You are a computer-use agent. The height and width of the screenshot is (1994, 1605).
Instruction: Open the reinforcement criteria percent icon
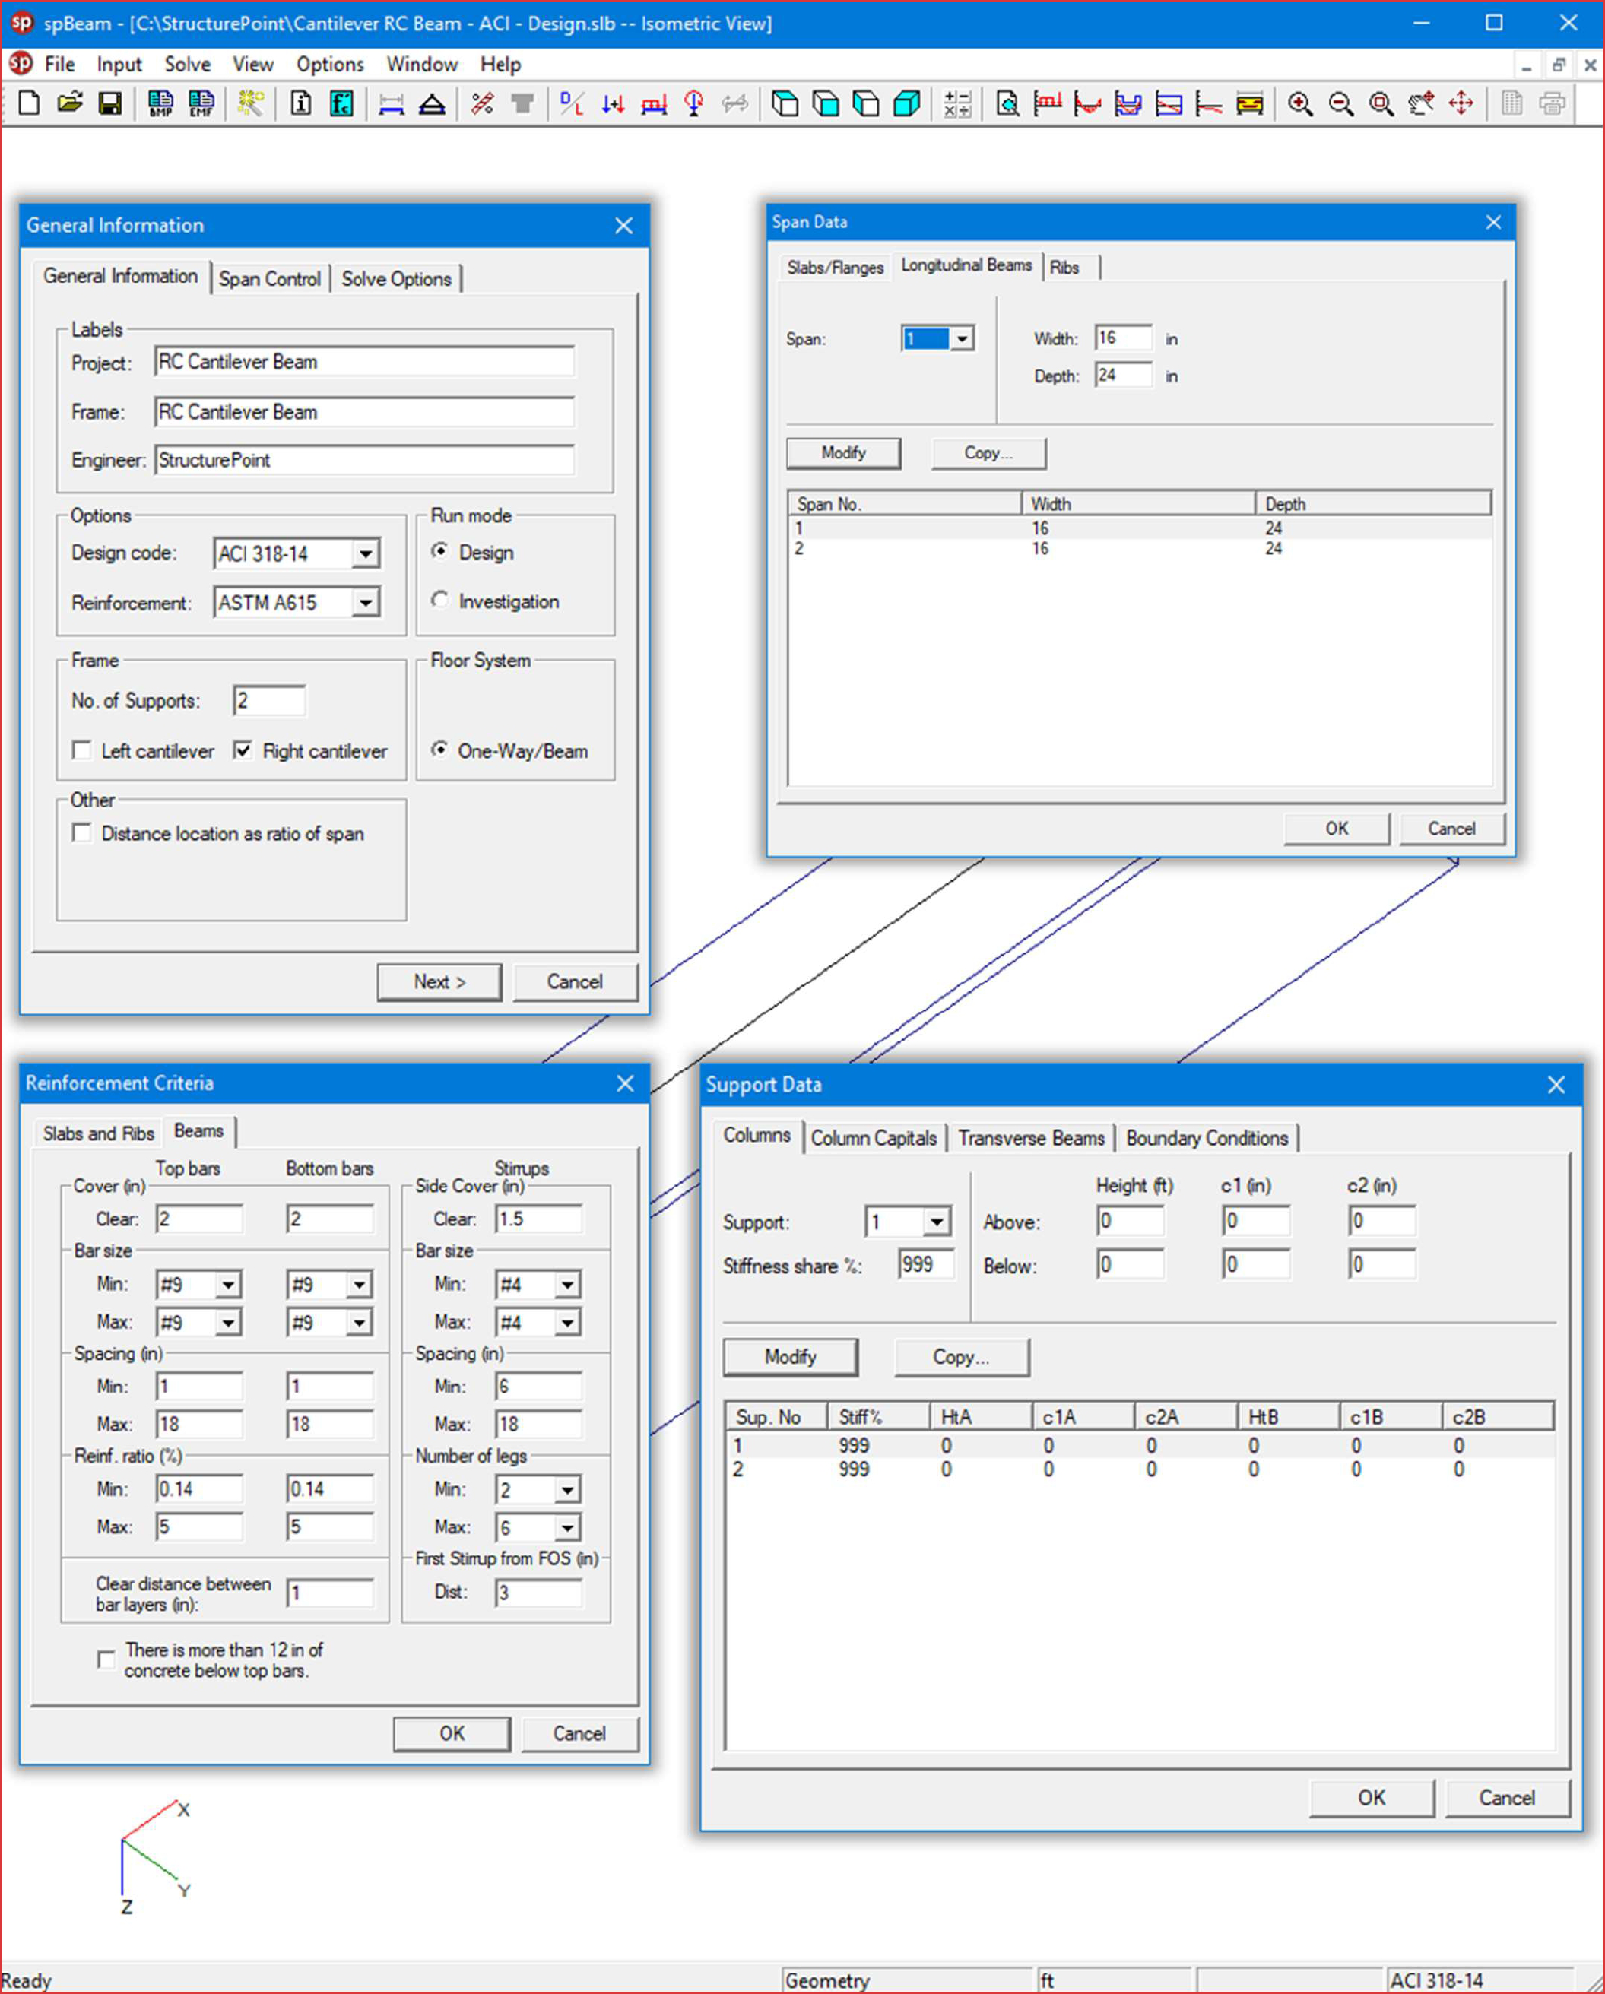pos(482,103)
